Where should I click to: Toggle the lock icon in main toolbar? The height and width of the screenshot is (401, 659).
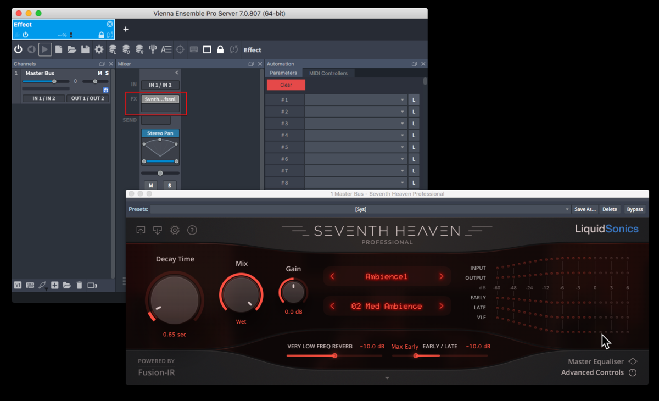point(220,49)
